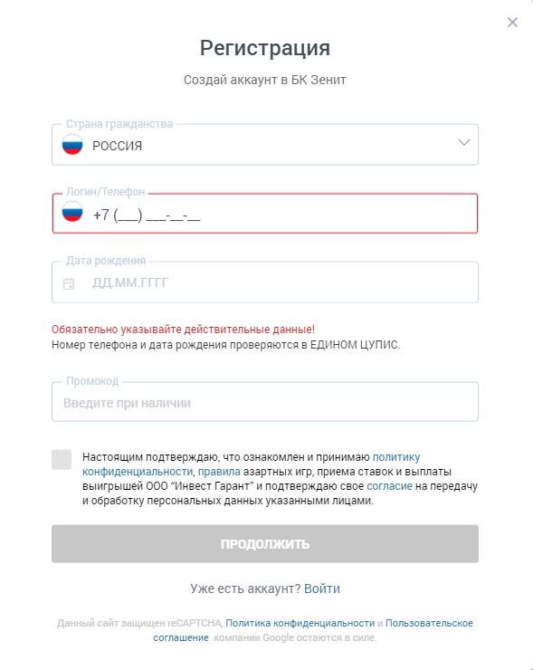Tick the agreement confirmation checkbox
533x670 pixels.
tap(62, 459)
